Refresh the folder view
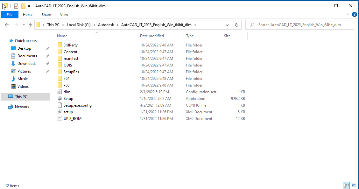 pos(237,25)
